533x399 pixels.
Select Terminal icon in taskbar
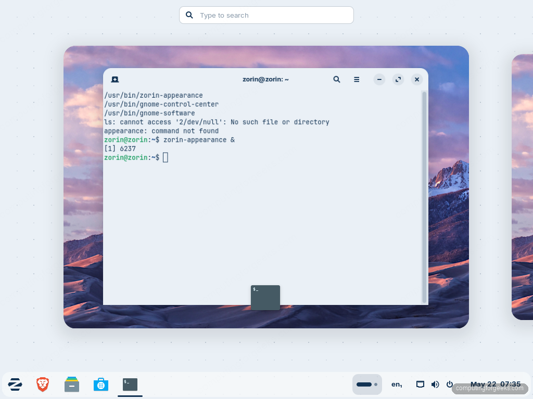coord(130,384)
